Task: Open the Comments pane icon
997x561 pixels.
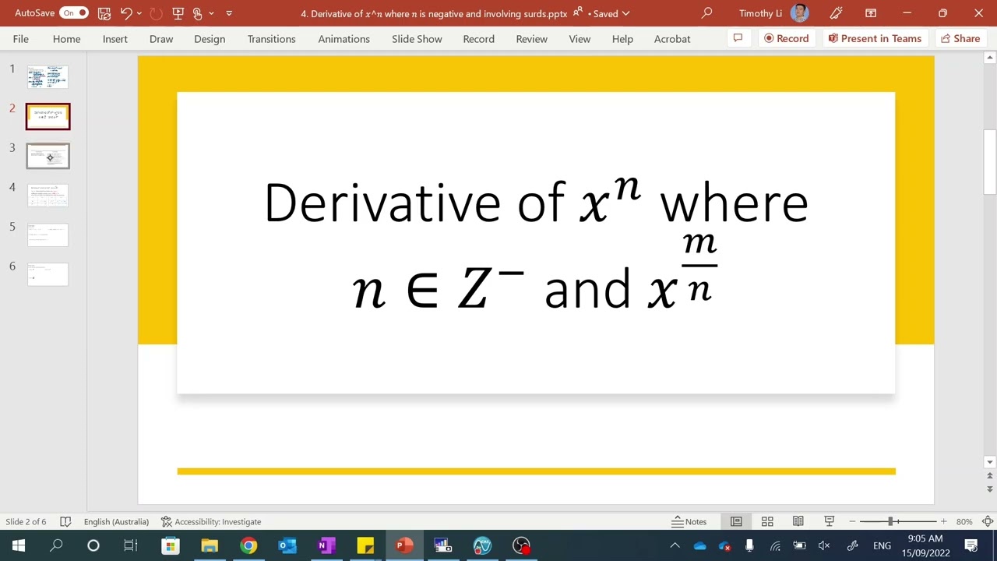Action: 738,38
